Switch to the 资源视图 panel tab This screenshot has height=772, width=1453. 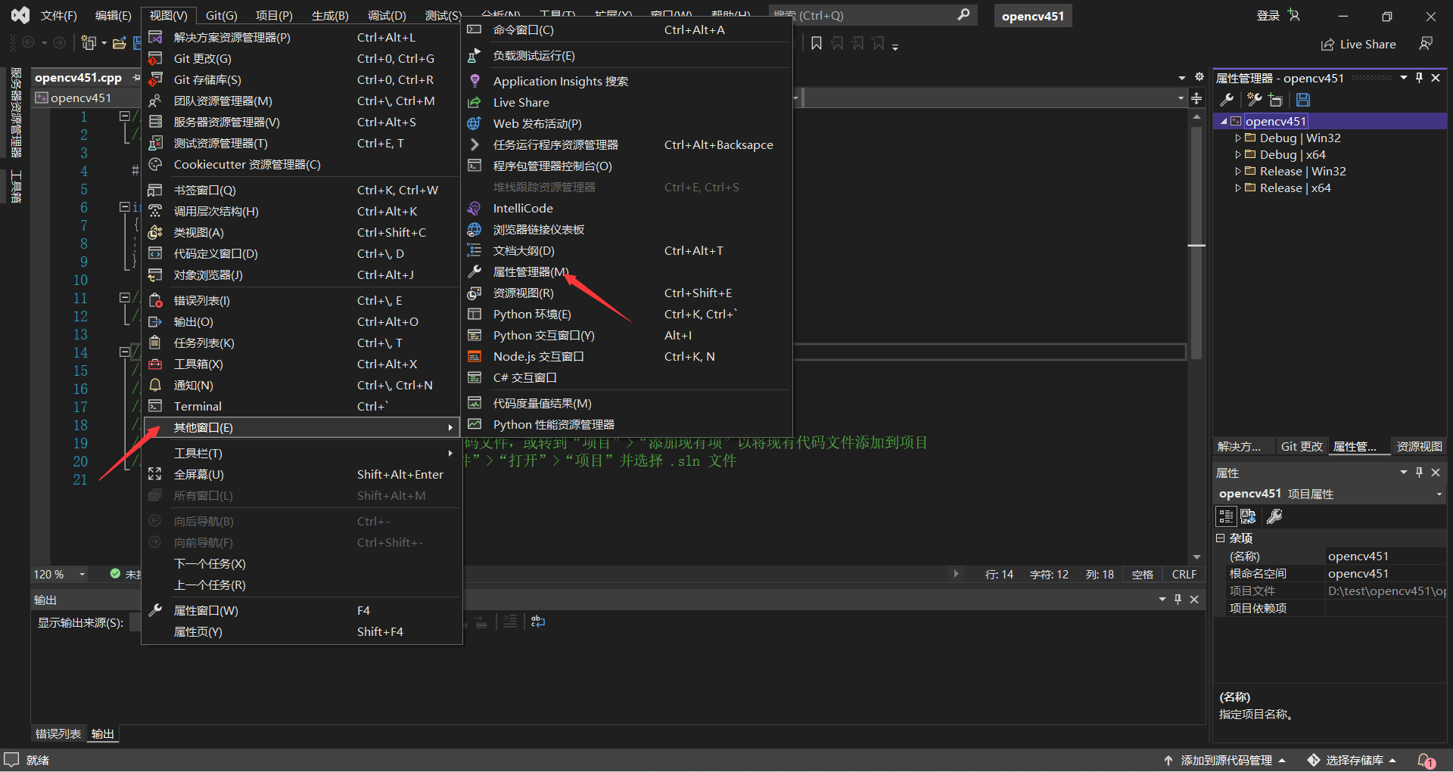coord(1419,447)
